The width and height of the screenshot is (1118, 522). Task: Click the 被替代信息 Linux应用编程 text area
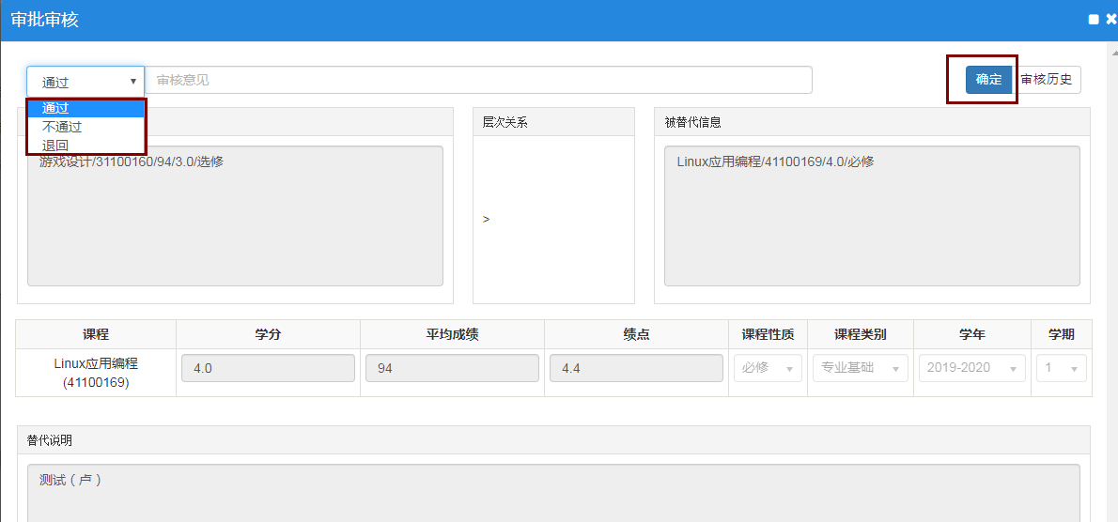click(871, 215)
